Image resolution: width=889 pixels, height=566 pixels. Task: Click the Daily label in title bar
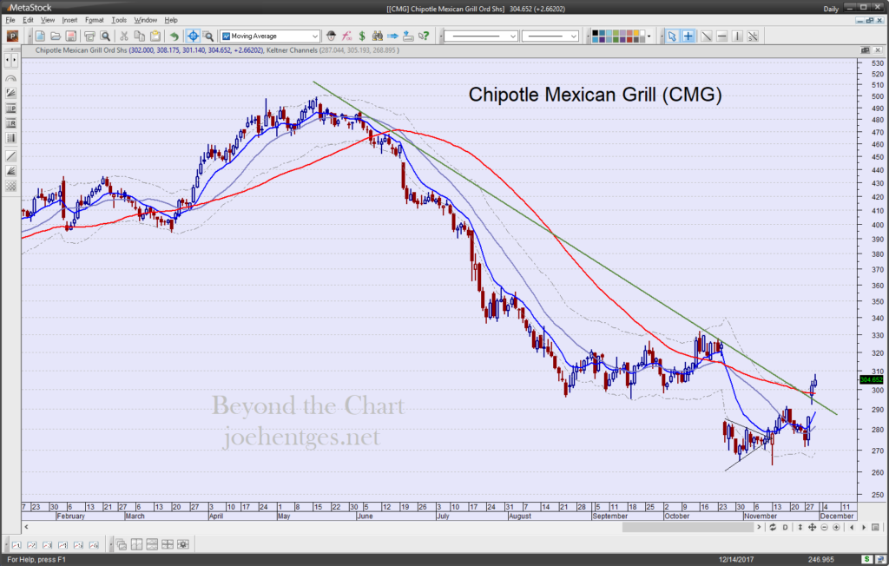(831, 9)
